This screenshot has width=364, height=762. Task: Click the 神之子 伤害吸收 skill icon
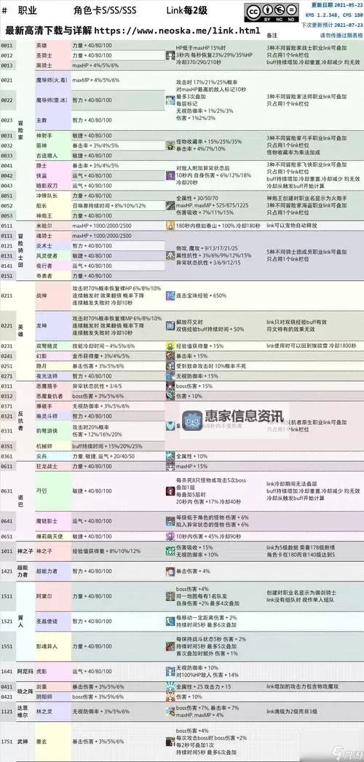click(170, 551)
